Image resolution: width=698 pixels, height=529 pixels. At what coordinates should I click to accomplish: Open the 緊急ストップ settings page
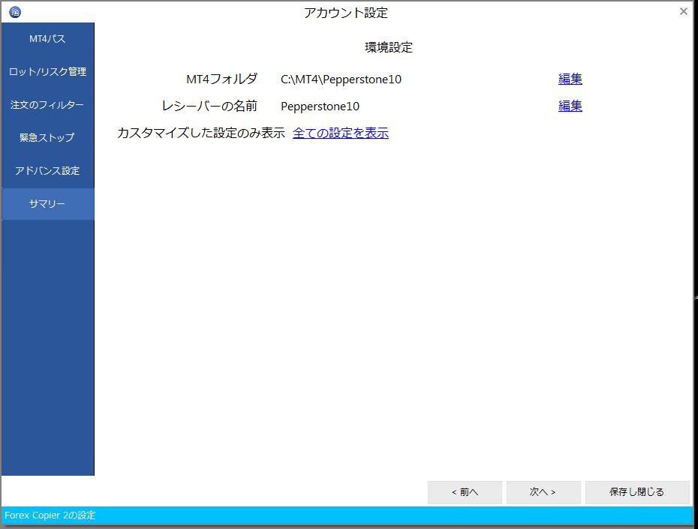pos(47,137)
